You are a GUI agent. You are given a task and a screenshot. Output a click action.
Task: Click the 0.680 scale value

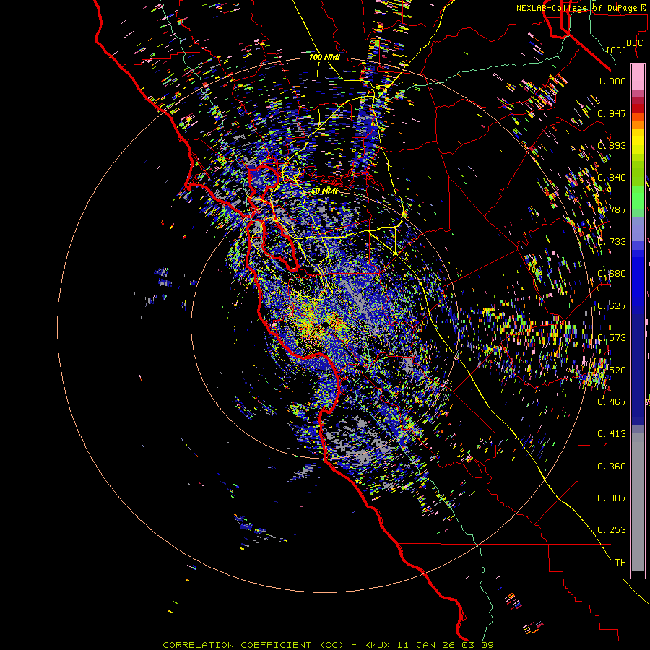[x=612, y=274]
